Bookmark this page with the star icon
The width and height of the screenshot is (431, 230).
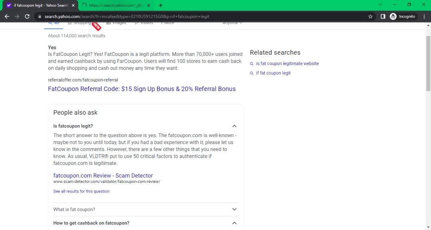(x=370, y=16)
